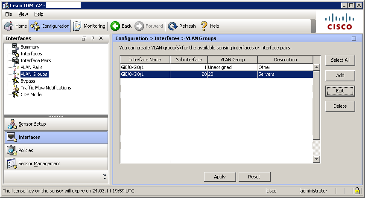Sort by Interface Name column header
The width and height of the screenshot is (365, 198).
pyautogui.click(x=145, y=60)
